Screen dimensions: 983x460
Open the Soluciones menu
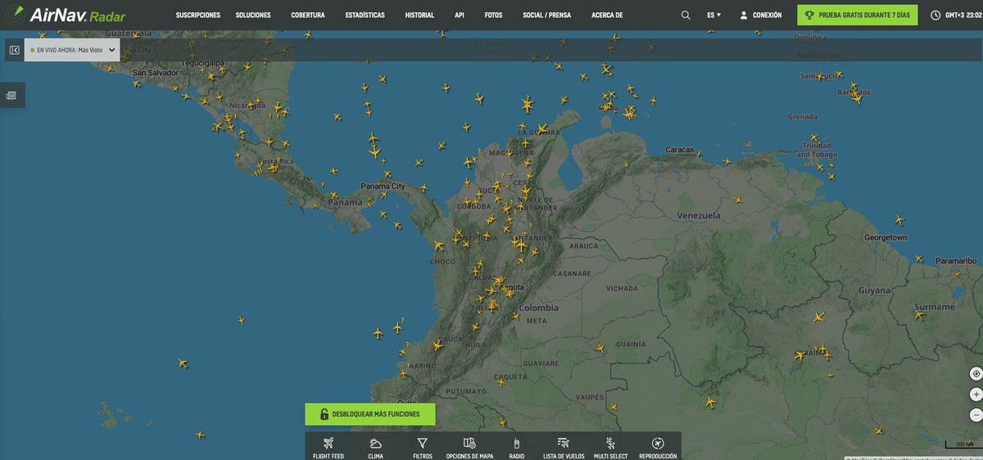pos(253,15)
